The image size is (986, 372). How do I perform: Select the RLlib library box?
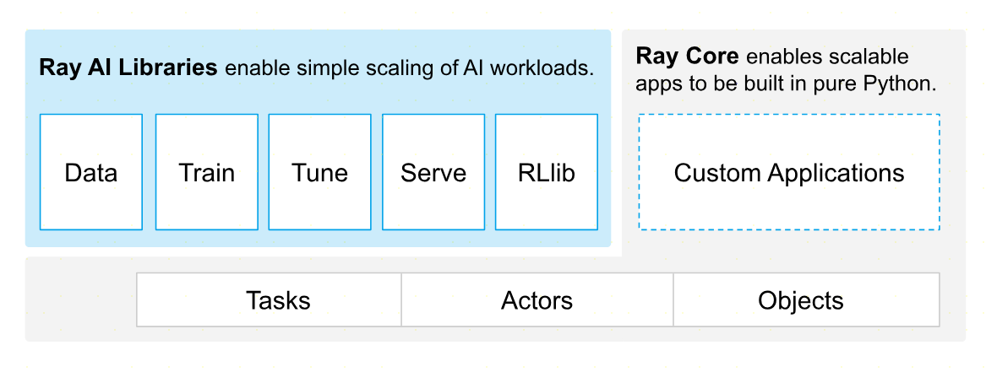547,172
